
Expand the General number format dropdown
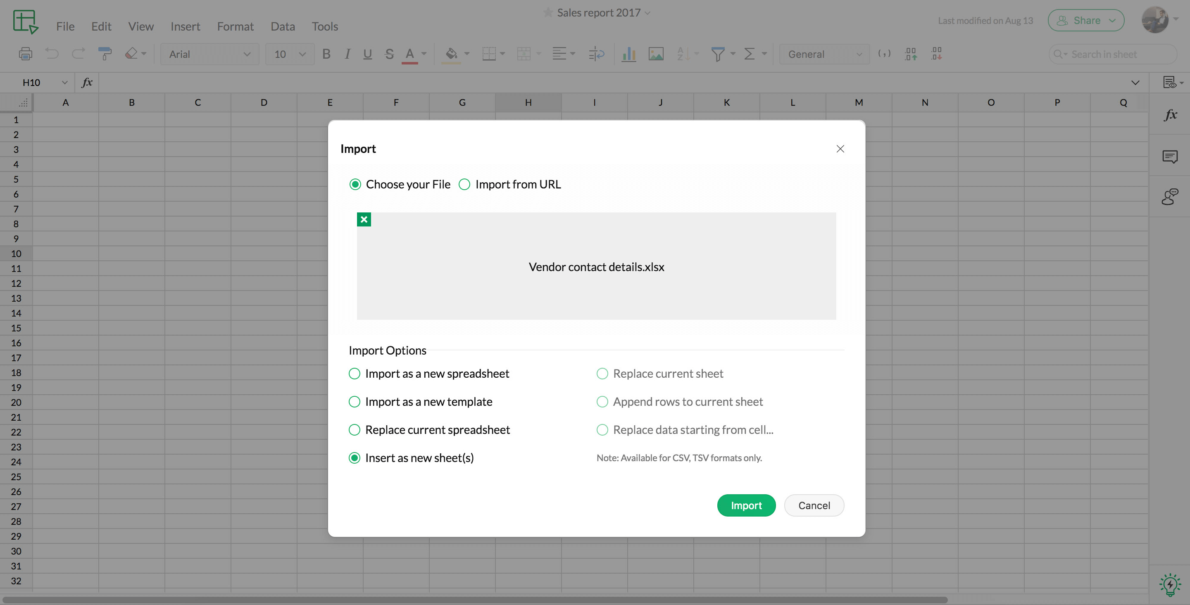(x=824, y=54)
